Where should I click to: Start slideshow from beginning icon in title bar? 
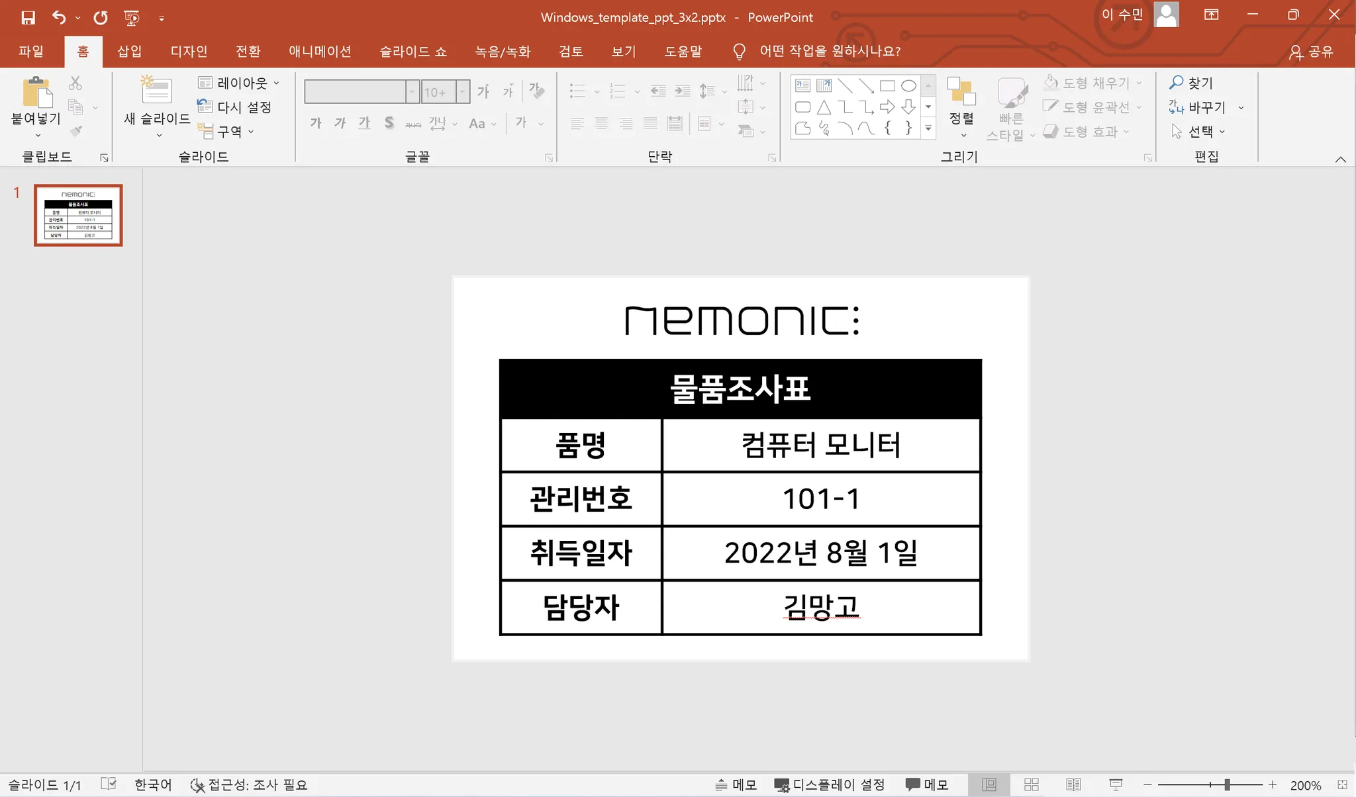[x=132, y=18]
